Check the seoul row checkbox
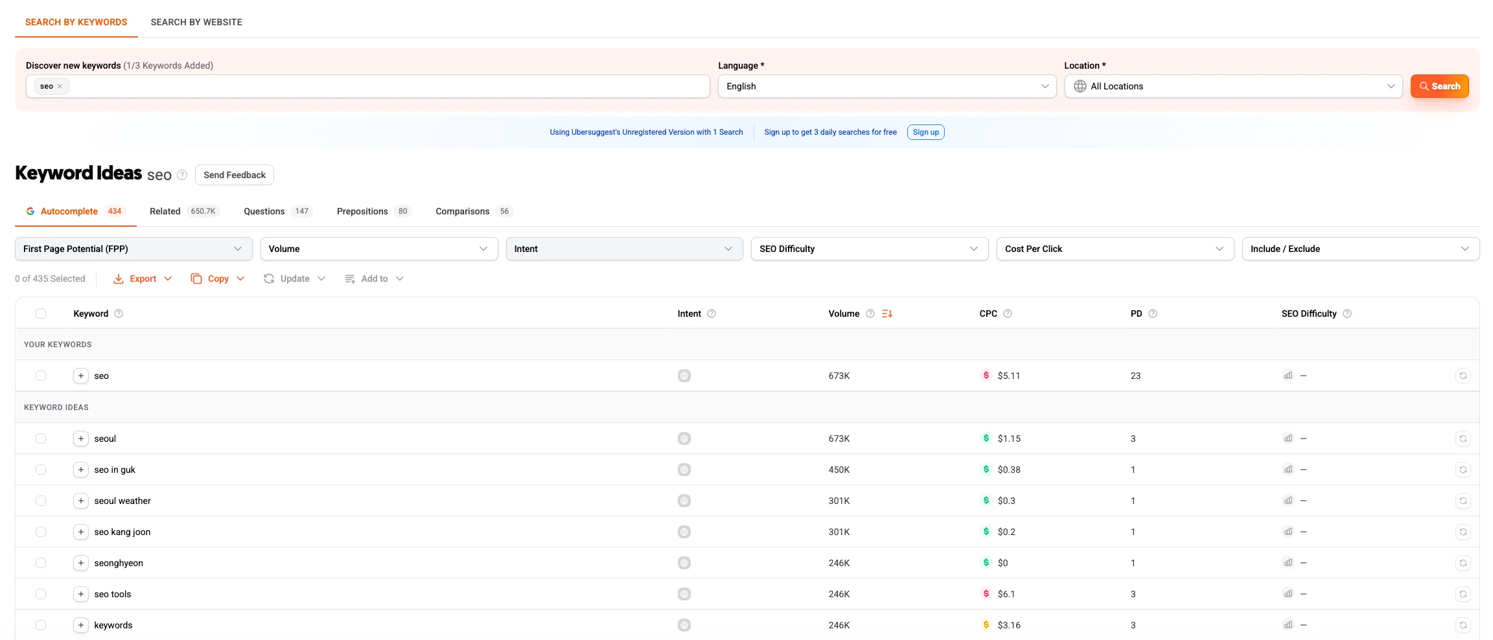This screenshot has width=1493, height=640. point(41,439)
